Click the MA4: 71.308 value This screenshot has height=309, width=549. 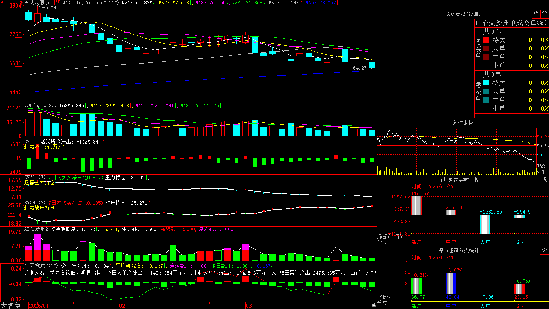coord(248,3)
